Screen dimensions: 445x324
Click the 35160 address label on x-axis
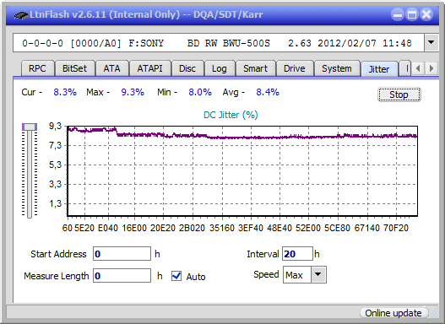coord(222,228)
